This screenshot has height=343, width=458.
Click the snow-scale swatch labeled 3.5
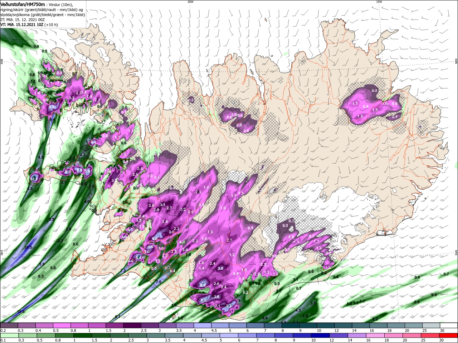coord(185,325)
